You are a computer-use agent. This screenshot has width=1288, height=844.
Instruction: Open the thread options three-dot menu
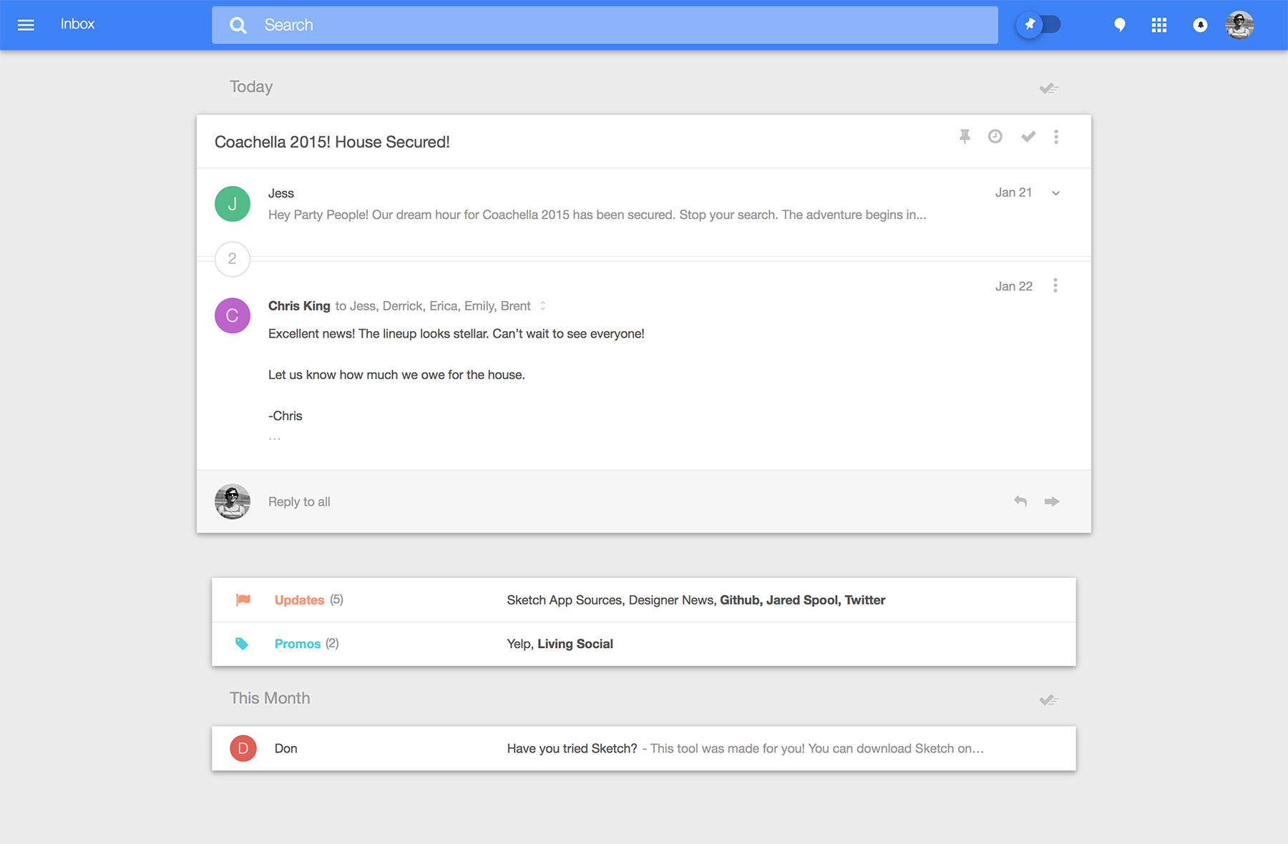[x=1056, y=137]
